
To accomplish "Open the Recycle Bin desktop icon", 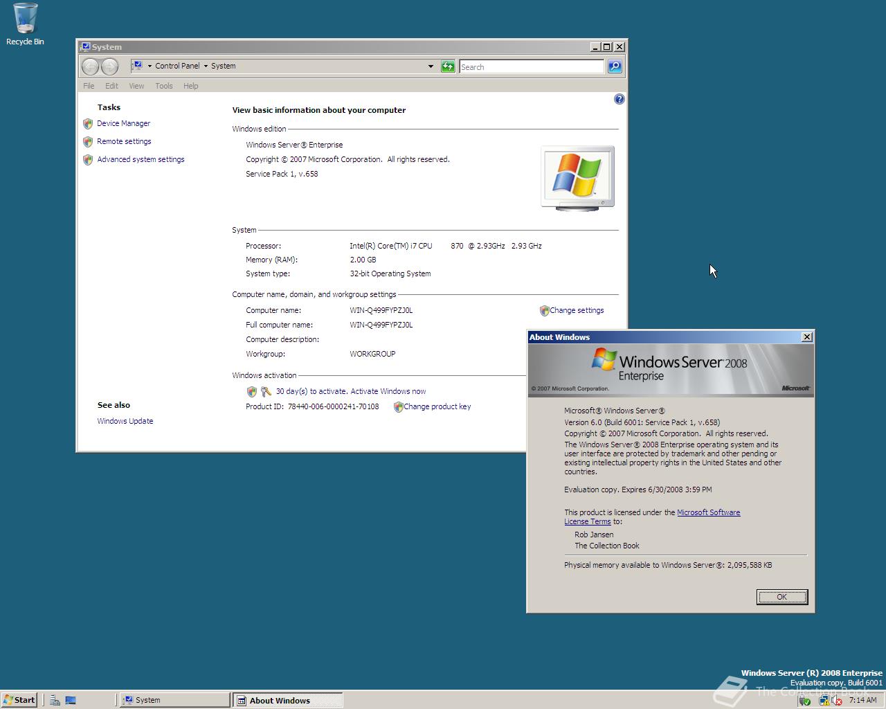I will point(25,24).
